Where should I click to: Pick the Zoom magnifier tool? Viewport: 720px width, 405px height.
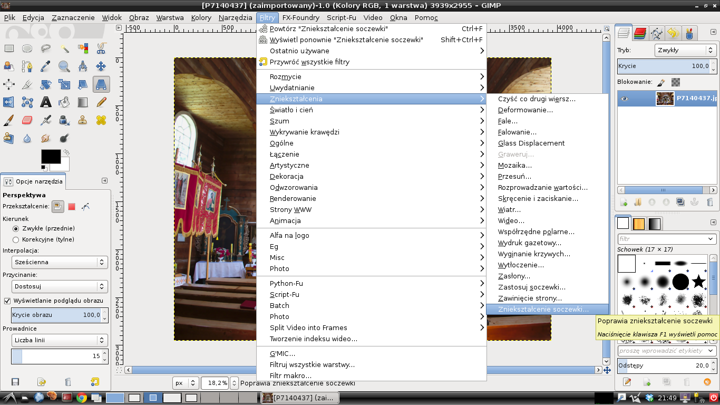64,66
